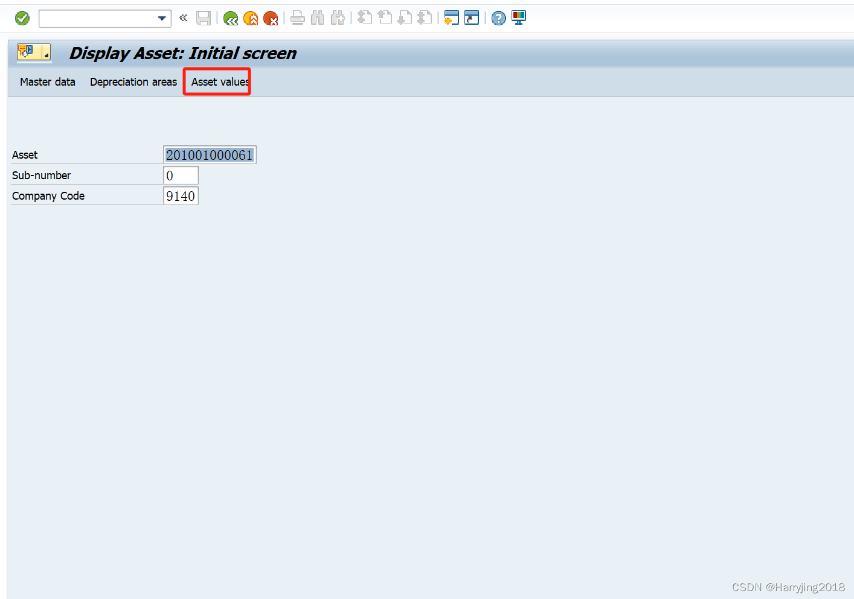Open the transaction command field dropdown

point(162,18)
